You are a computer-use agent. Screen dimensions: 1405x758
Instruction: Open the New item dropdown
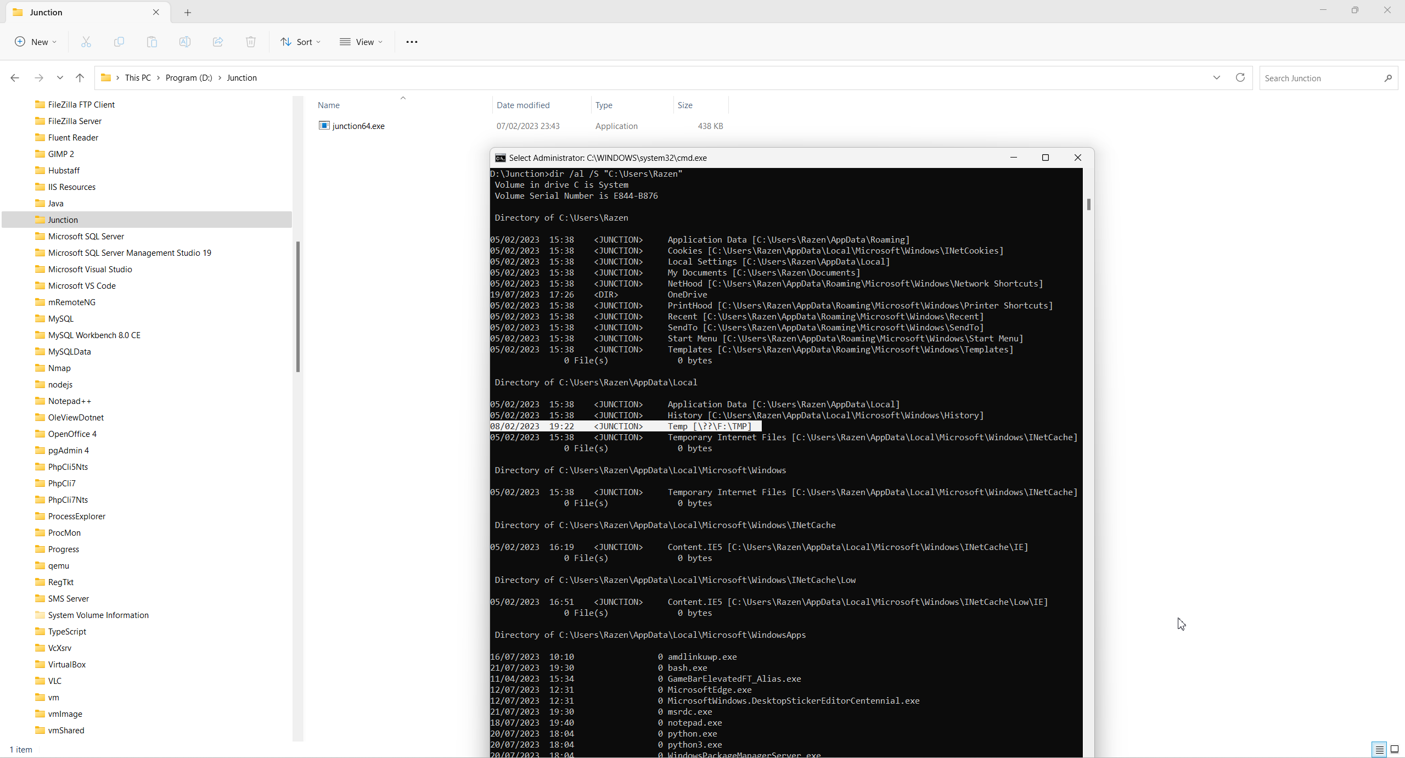point(35,41)
